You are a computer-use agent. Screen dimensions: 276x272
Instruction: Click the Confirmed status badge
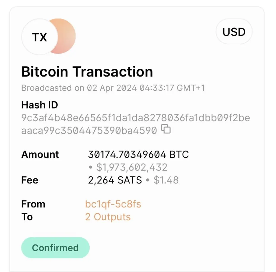click(x=55, y=248)
